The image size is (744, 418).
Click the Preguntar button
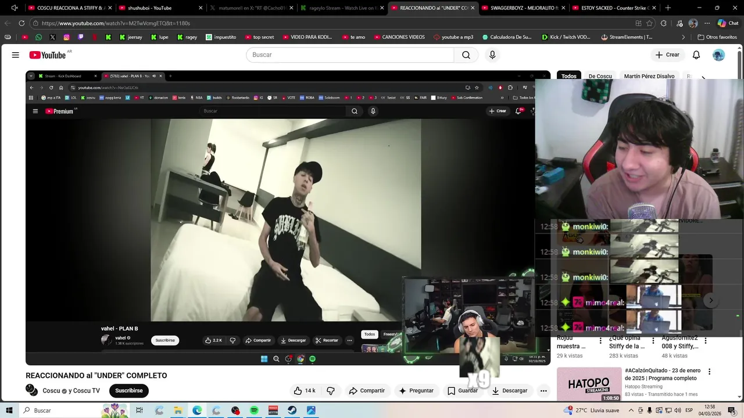pos(416,391)
